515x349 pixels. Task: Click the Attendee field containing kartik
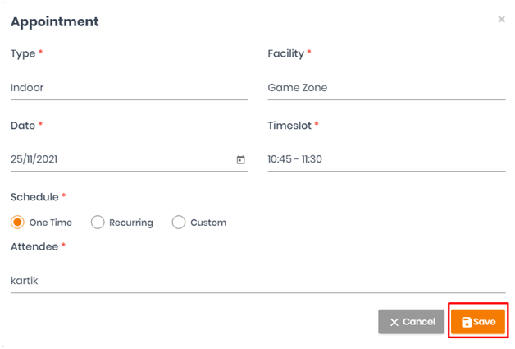(x=257, y=281)
